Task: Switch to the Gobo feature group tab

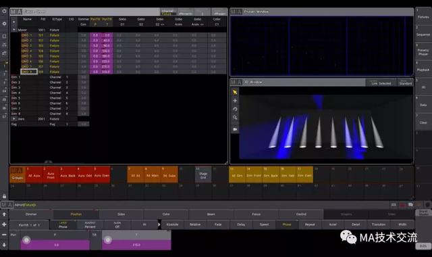Action: pos(122,214)
